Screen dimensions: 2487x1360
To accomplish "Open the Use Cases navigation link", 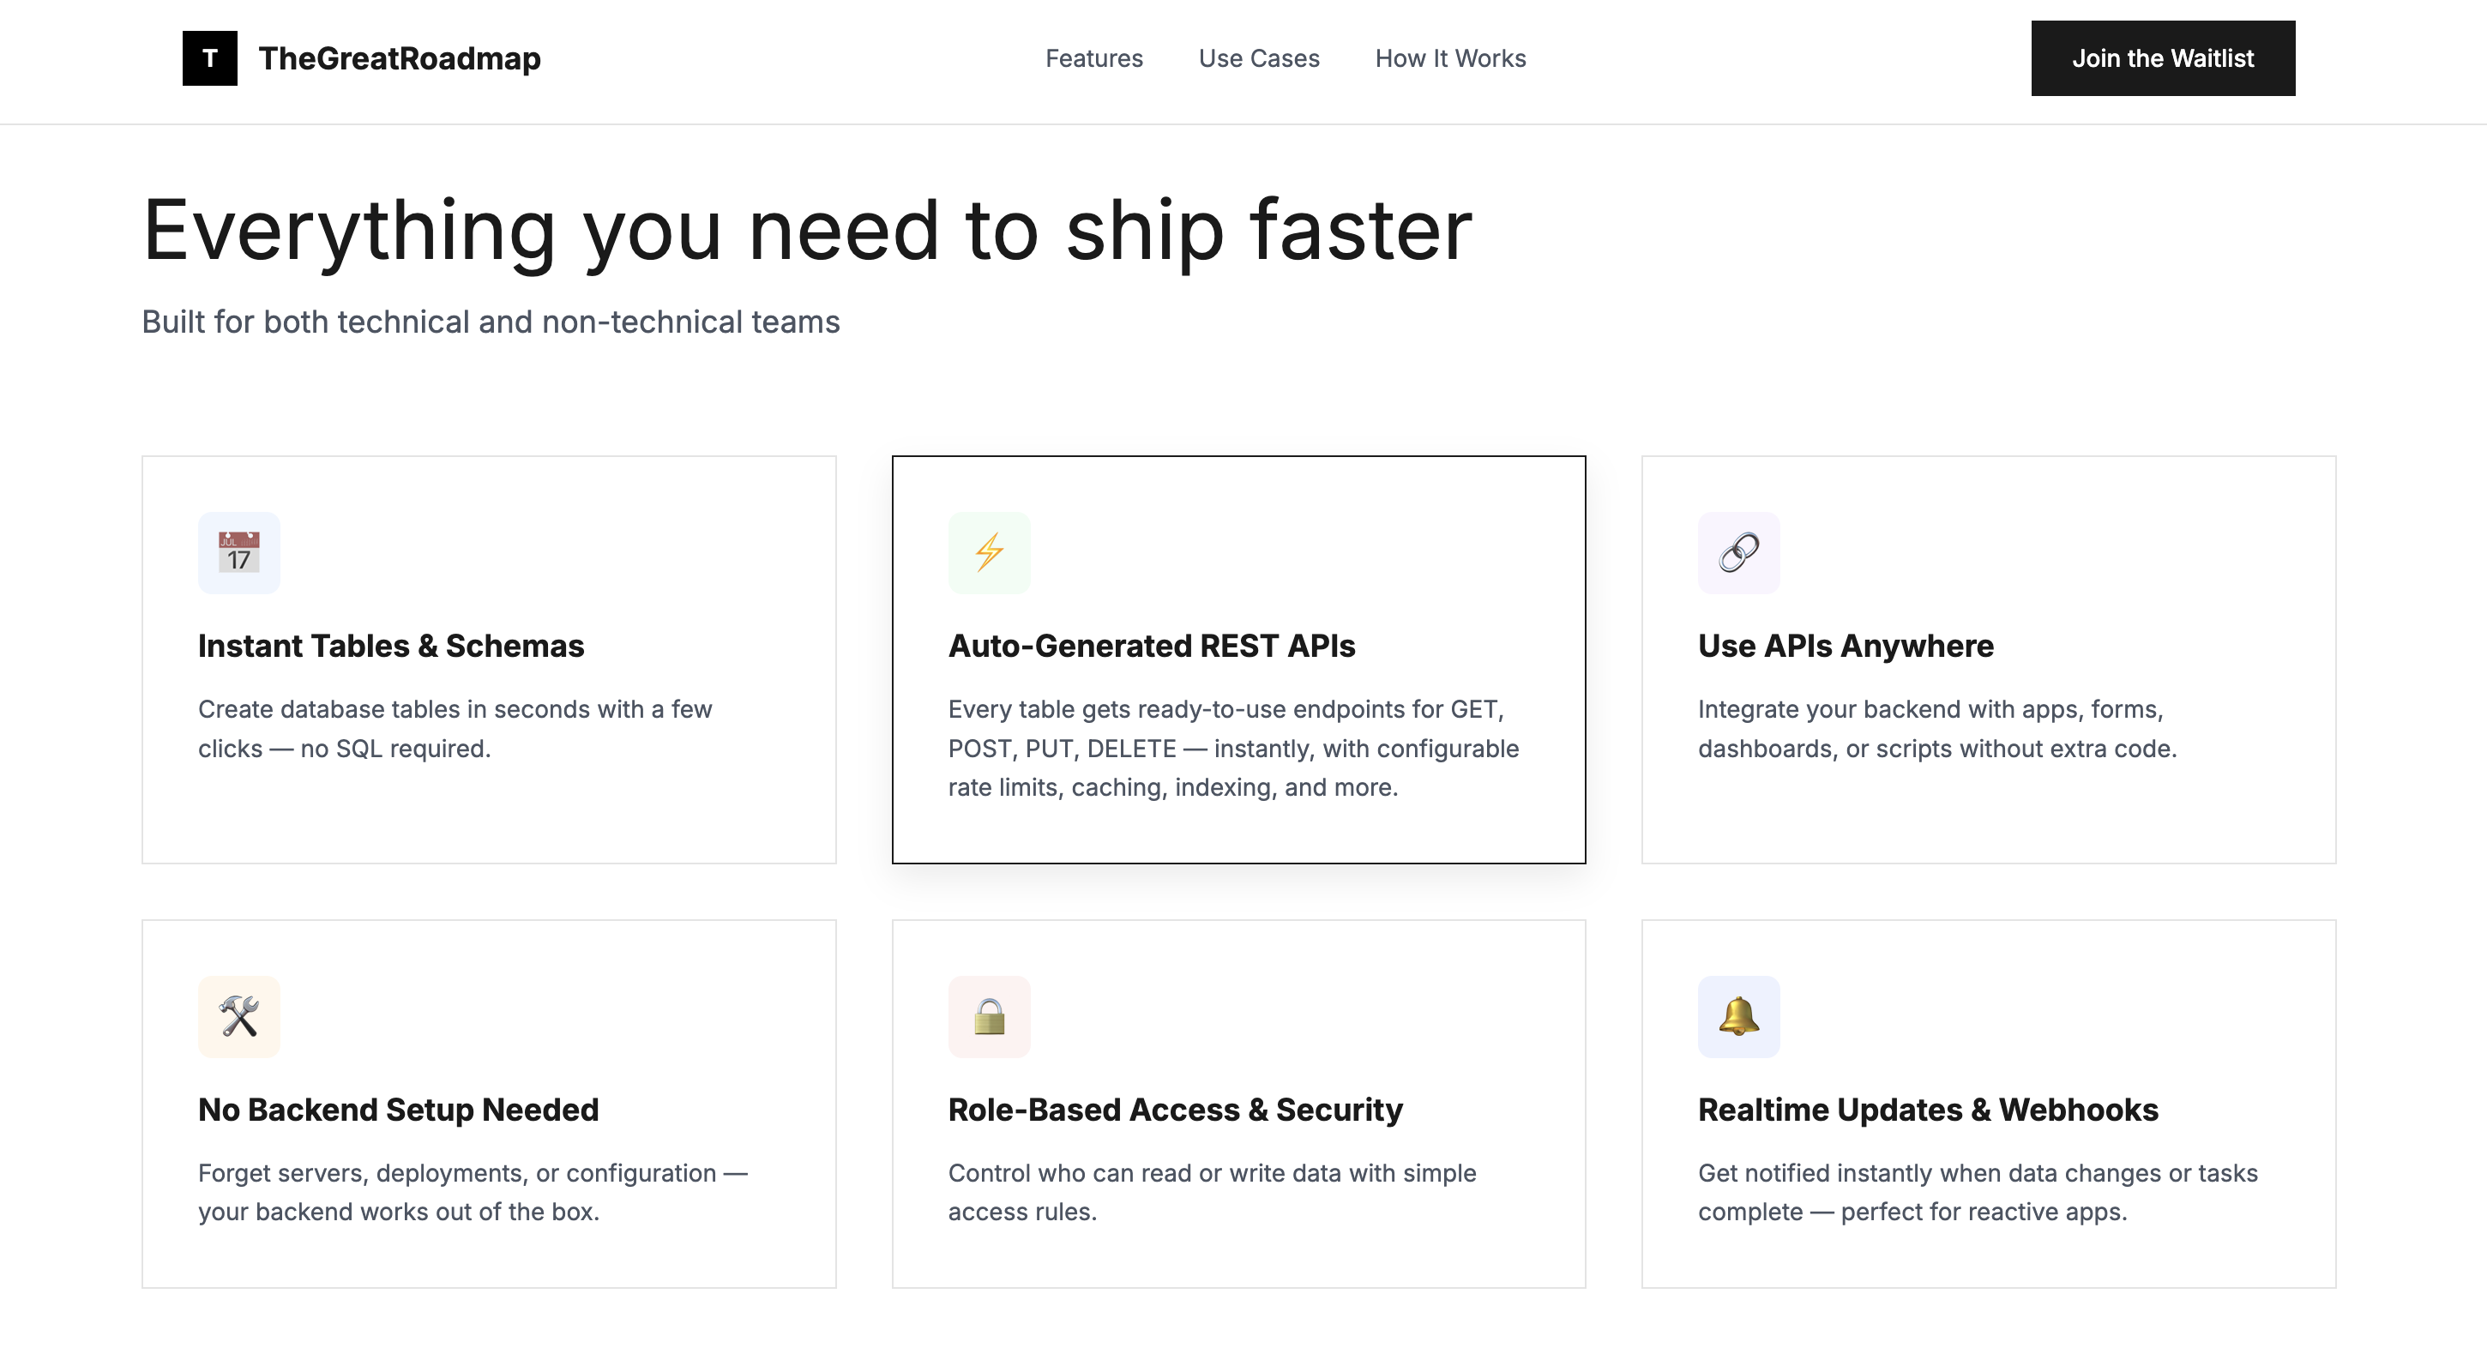I will [1259, 59].
